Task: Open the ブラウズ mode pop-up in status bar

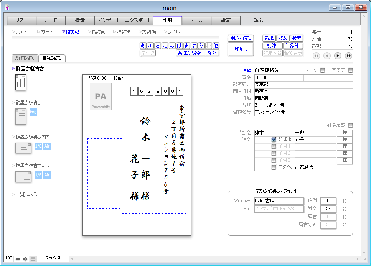Action: click(x=53, y=258)
